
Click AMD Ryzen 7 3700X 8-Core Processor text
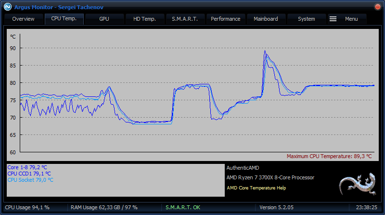(270, 177)
